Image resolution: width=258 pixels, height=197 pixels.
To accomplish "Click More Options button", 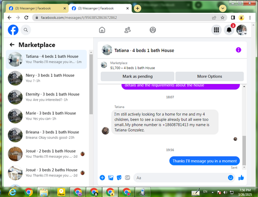I will (209, 76).
